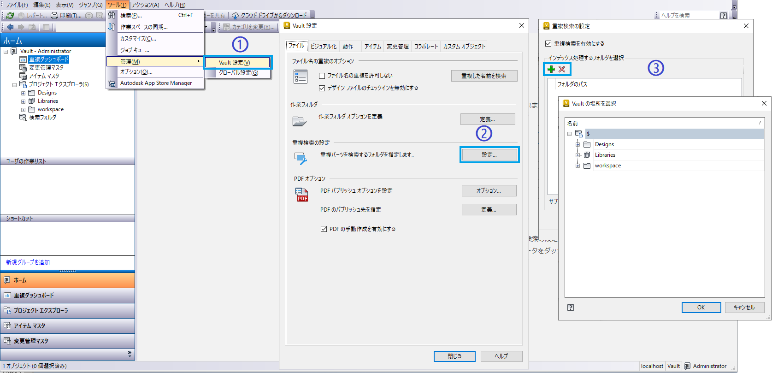Viewport: 778px width, 373px height.
Task: Expand the Designs folder in home tree
Action: tap(23, 93)
